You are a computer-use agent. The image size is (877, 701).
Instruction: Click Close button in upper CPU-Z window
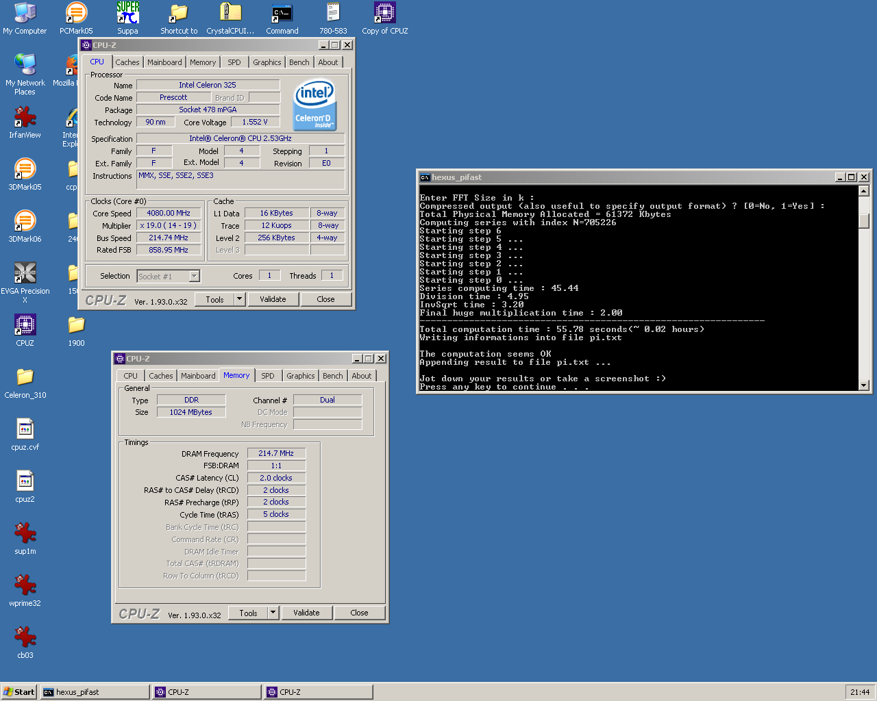(x=326, y=299)
